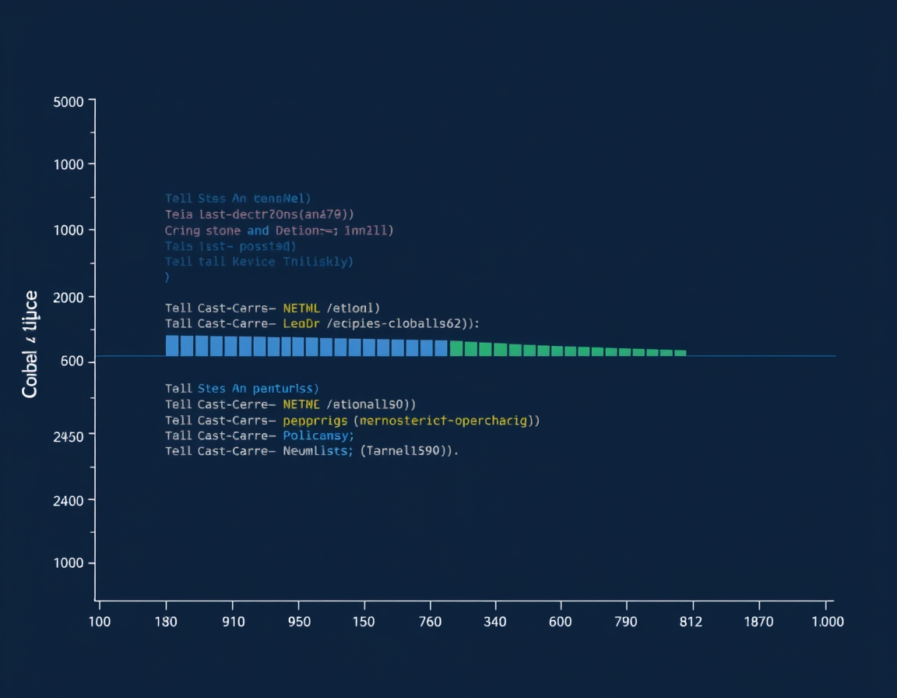Click the yellow "NETML" word
The image size is (897, 698).
tap(301, 308)
